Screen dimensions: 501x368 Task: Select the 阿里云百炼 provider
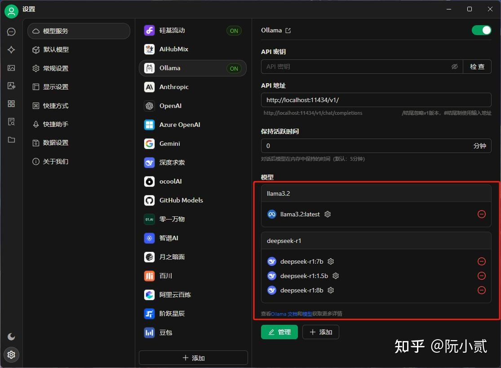(x=193, y=295)
